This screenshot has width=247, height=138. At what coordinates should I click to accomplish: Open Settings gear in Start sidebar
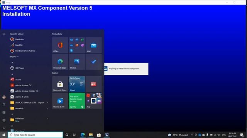4,120
